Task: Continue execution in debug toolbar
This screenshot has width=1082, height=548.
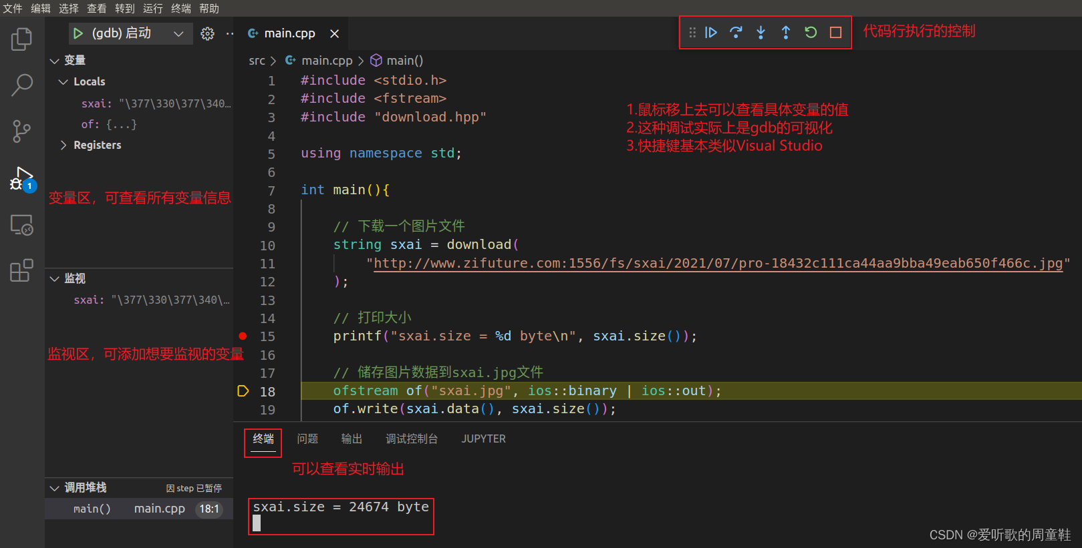Action: 711,32
